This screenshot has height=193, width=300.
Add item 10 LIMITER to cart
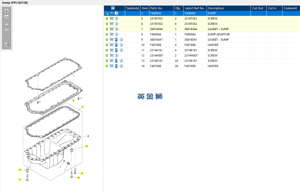tap(112, 45)
